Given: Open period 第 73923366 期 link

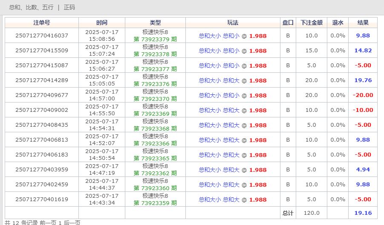Looking at the screenshot, I should pyautogui.click(x=155, y=144).
